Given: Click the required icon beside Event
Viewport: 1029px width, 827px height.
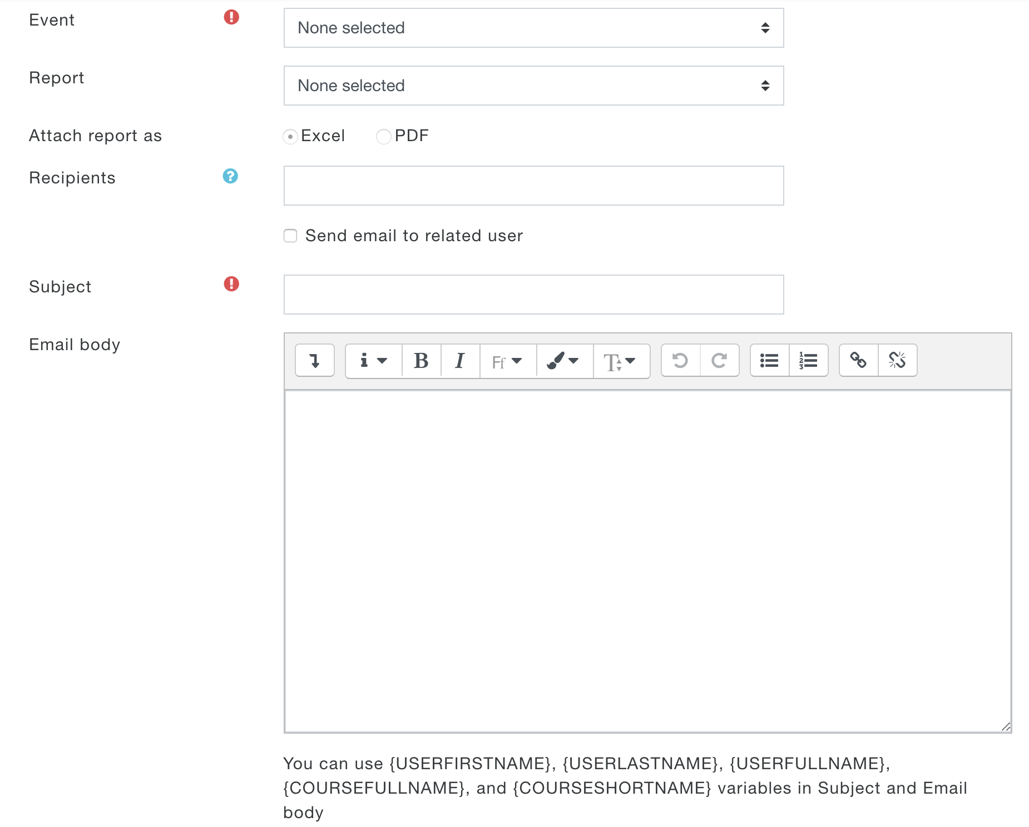Looking at the screenshot, I should (x=231, y=17).
